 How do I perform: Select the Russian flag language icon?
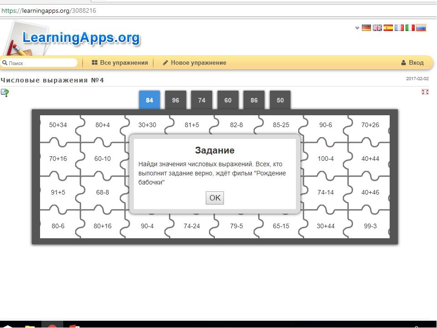pos(421,28)
